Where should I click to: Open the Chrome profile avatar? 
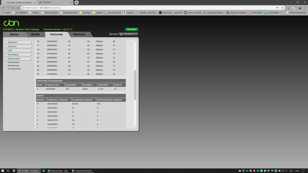coord(300,8)
